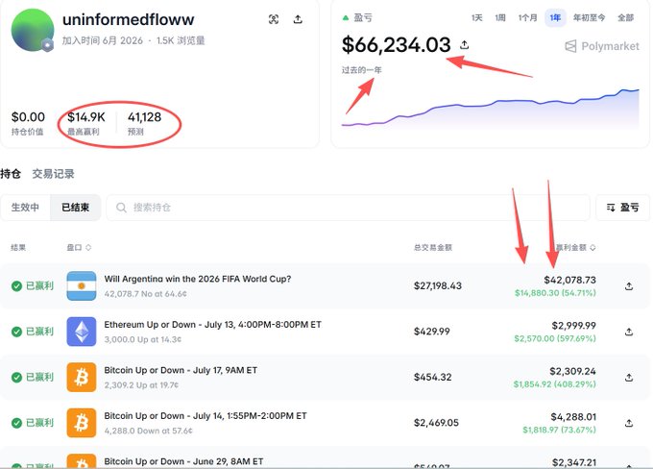653x469 pixels.
Task: Click the uninformedfloww username
Action: 129,19
